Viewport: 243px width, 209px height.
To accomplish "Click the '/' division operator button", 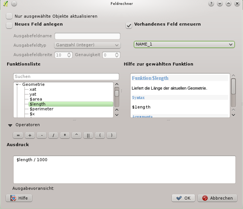I will pyautogui.click(x=53, y=135).
